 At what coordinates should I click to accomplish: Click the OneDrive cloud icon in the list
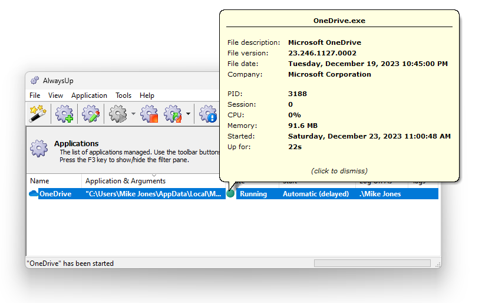click(x=33, y=194)
